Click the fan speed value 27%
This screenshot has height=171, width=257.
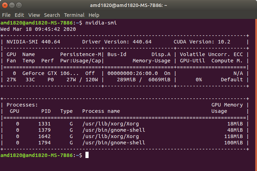[x=11, y=80]
